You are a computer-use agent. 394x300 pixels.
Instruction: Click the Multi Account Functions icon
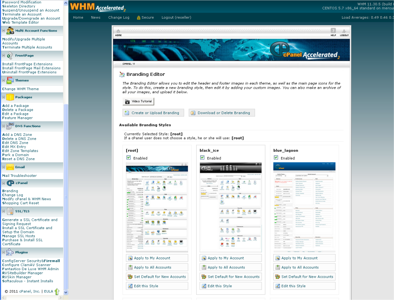pos(10,31)
